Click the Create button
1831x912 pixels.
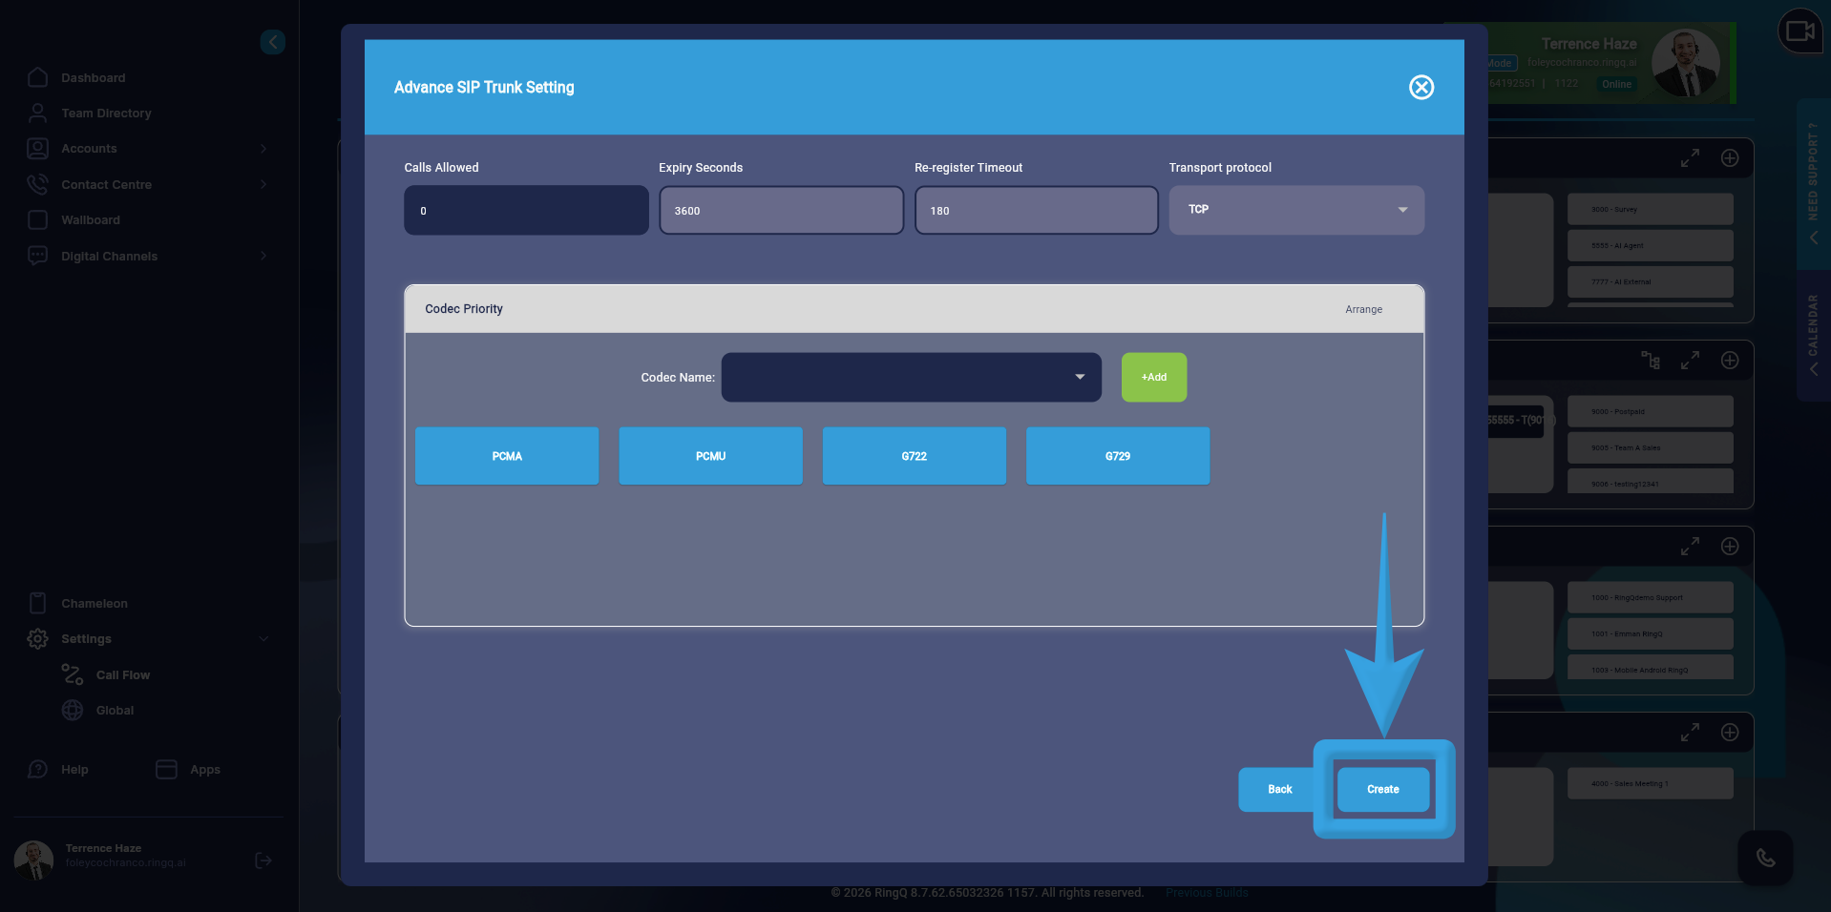click(x=1382, y=790)
